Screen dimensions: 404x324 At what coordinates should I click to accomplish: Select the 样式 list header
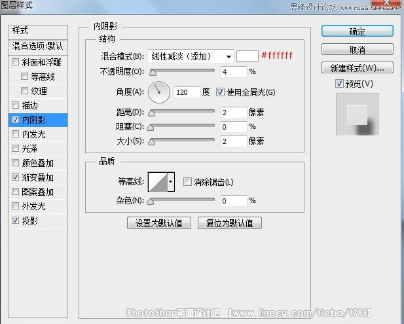tap(38, 32)
